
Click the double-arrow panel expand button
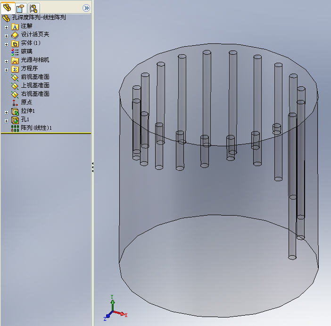[x=86, y=8]
